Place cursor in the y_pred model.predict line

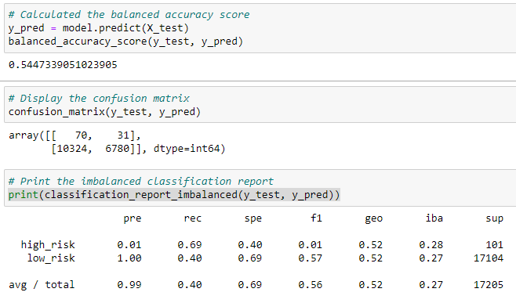tap(98, 28)
